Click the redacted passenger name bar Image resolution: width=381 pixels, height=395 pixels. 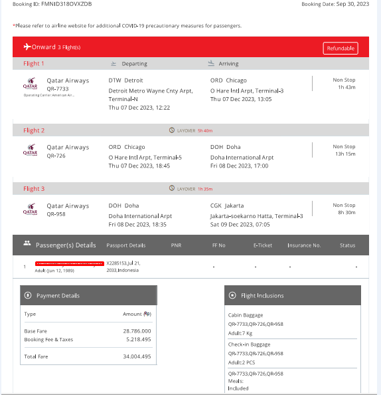coord(70,263)
